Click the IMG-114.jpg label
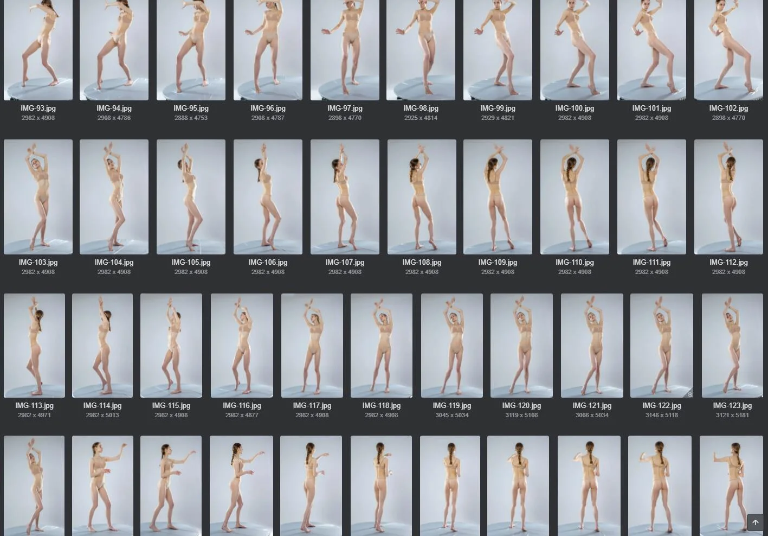The width and height of the screenshot is (768, 536). [102, 406]
